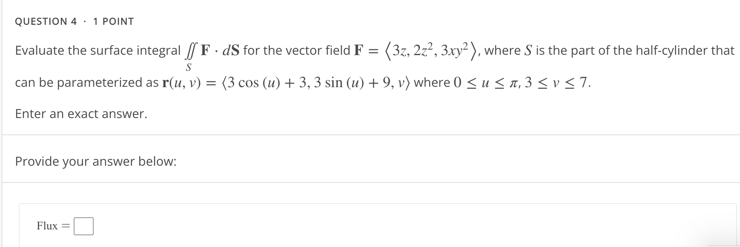This screenshot has height=247, width=740.
Task: Click inside the empty Flux field
Action: [84, 226]
